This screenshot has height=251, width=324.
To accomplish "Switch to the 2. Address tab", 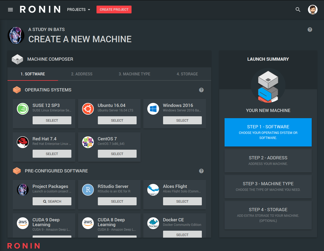I will [x=82, y=74].
